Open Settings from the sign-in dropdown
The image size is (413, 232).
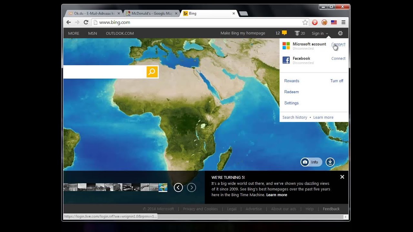pyautogui.click(x=291, y=103)
